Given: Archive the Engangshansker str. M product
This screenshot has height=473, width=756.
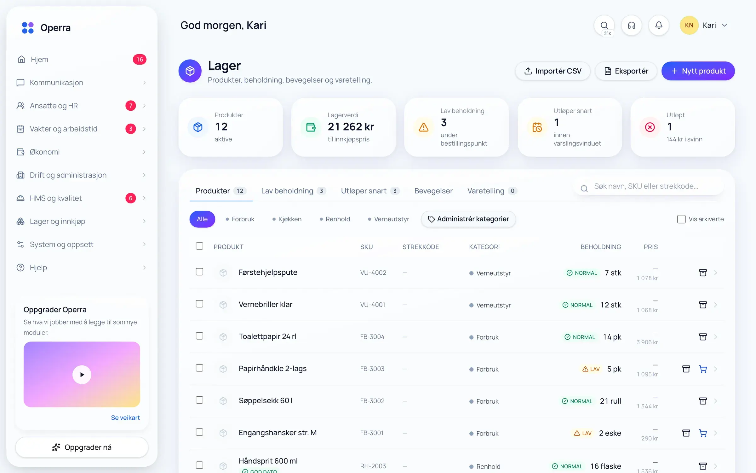Looking at the screenshot, I should (686, 433).
